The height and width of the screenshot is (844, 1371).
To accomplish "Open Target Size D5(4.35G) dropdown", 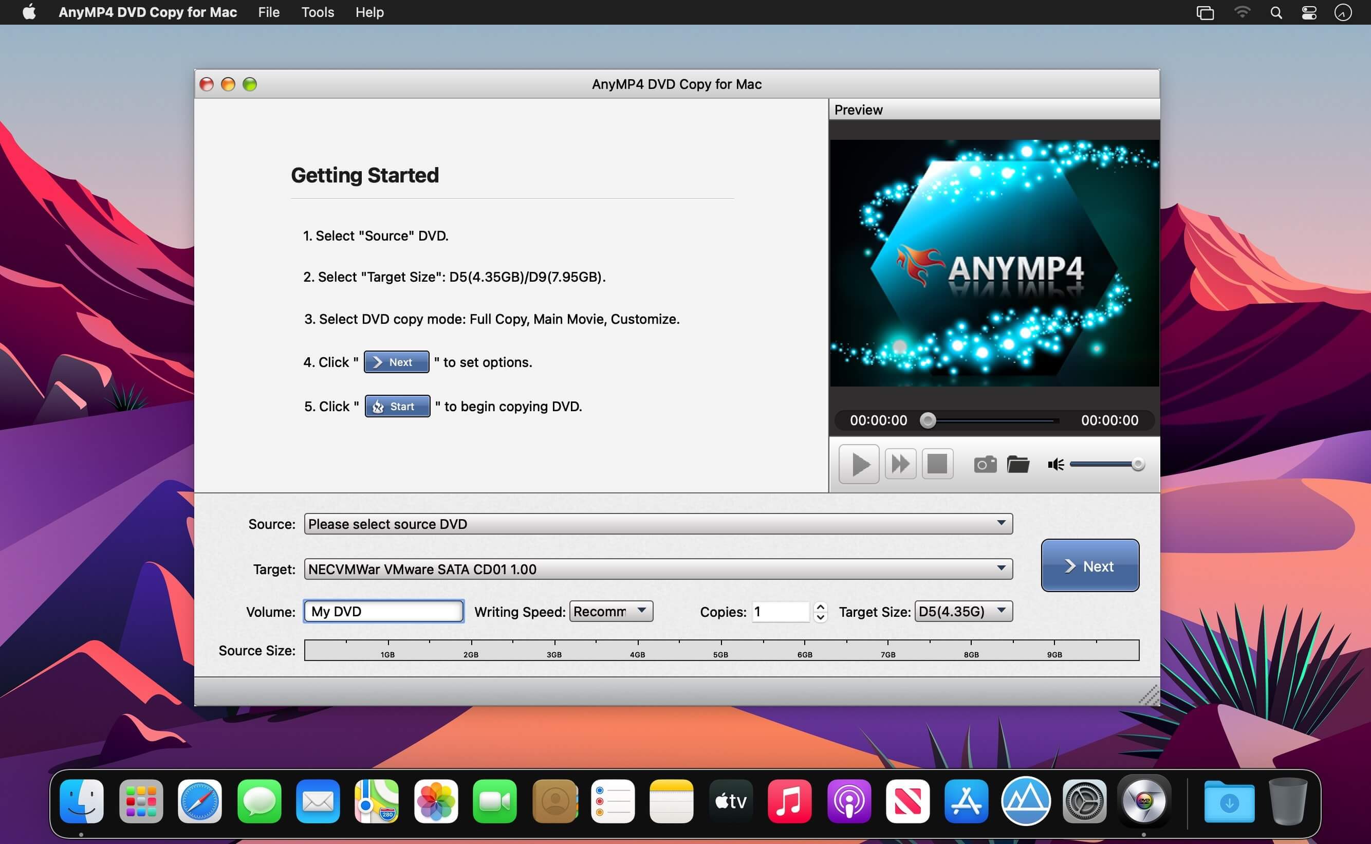I will [x=1002, y=611].
